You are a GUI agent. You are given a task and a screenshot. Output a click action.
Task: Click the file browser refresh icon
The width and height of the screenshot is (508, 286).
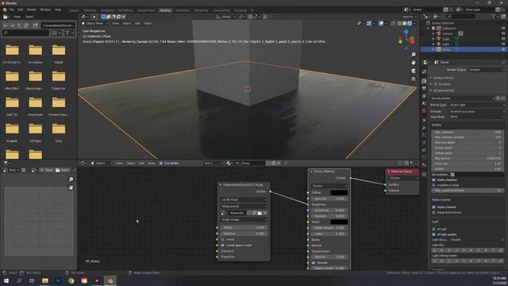26,25
